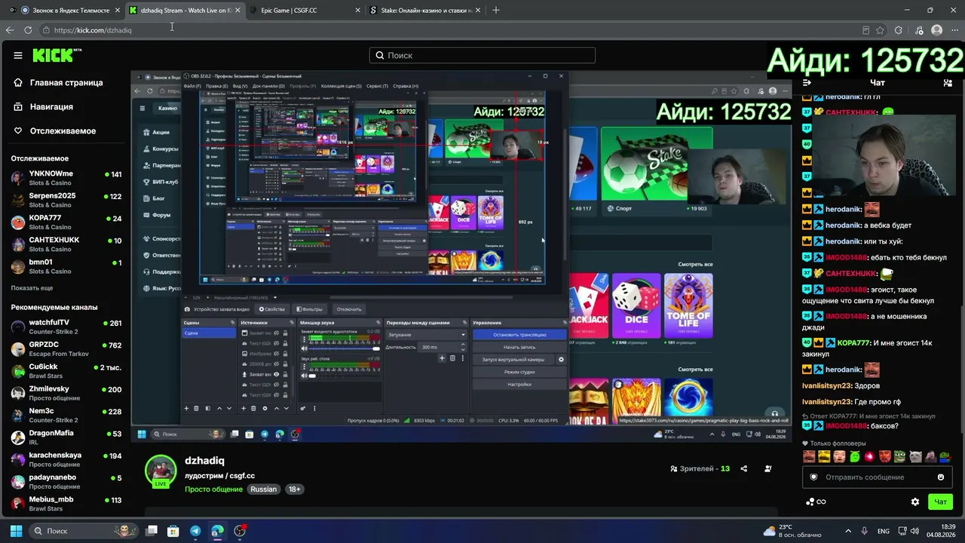
Task: Bookmark this page with the star icon
Action: click(x=880, y=30)
